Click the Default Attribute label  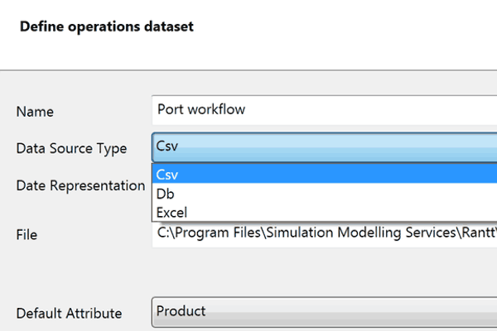pos(69,313)
